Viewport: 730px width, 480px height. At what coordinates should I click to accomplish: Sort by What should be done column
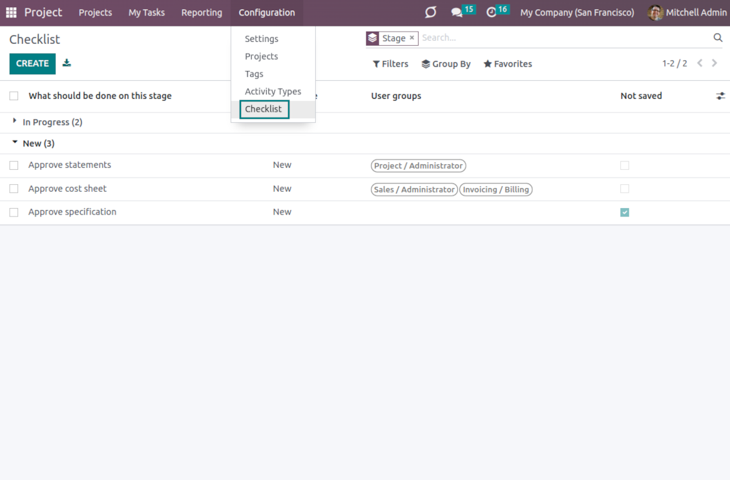[100, 96]
